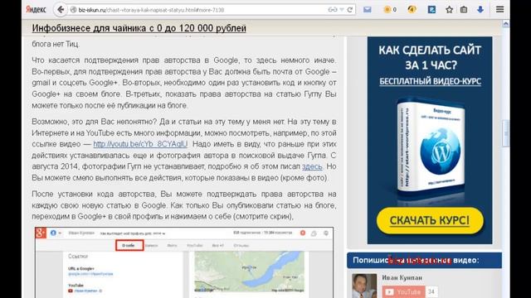Click the weather sun icon showing 0
This screenshot has height=298, width=531.
(x=390, y=9)
